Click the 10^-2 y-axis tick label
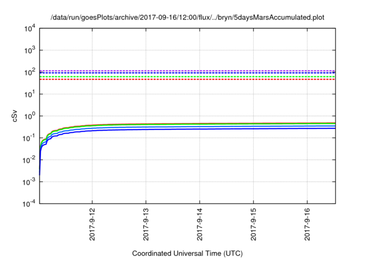 pyautogui.click(x=29, y=160)
